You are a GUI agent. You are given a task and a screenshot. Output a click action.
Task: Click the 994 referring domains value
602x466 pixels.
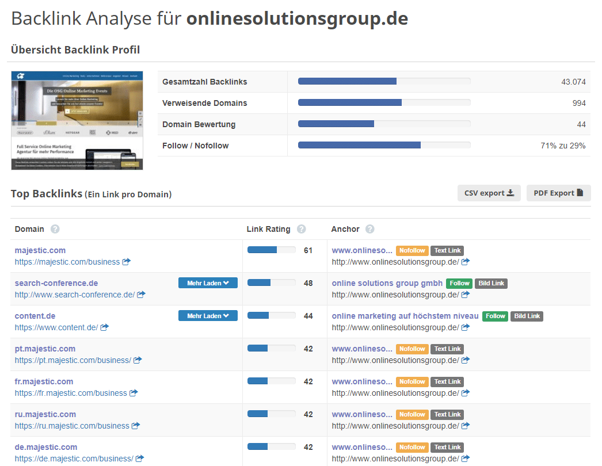tap(579, 103)
